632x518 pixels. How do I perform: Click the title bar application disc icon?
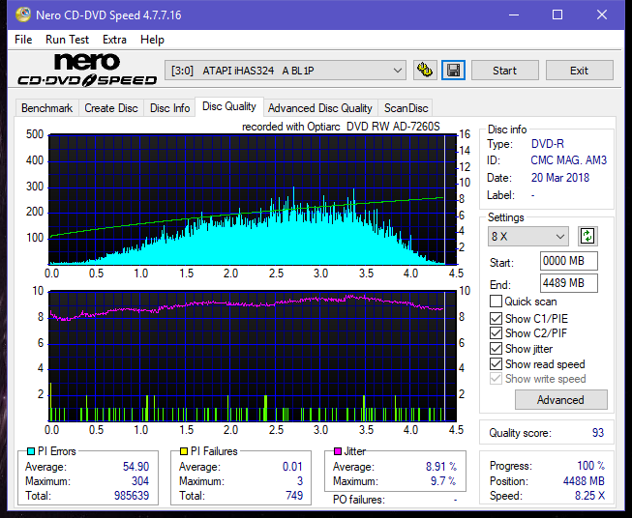pos(23,14)
